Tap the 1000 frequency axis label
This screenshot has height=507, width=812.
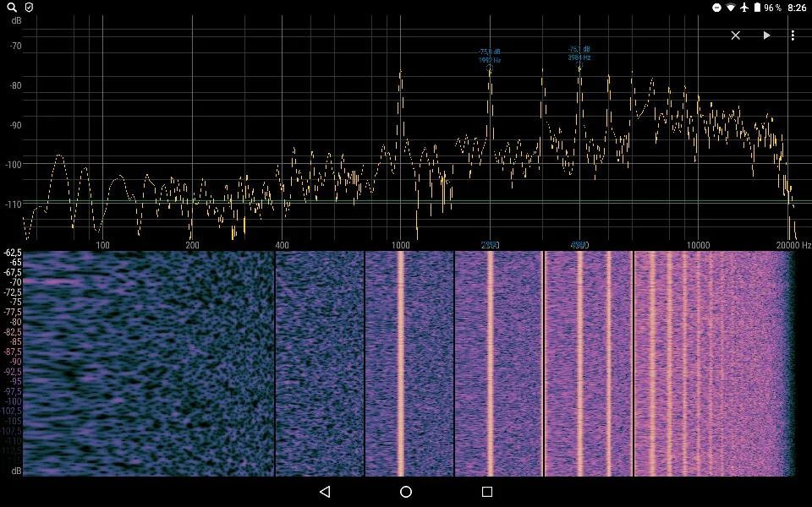(x=400, y=245)
